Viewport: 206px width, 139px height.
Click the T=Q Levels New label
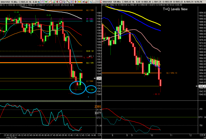pos(175,9)
